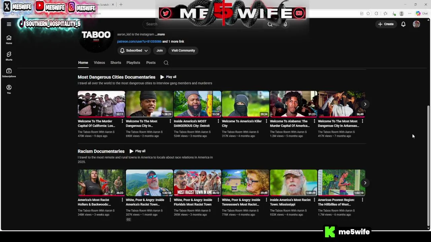
Task: Open options for Murder Capital Of California video
Action: coord(122,121)
